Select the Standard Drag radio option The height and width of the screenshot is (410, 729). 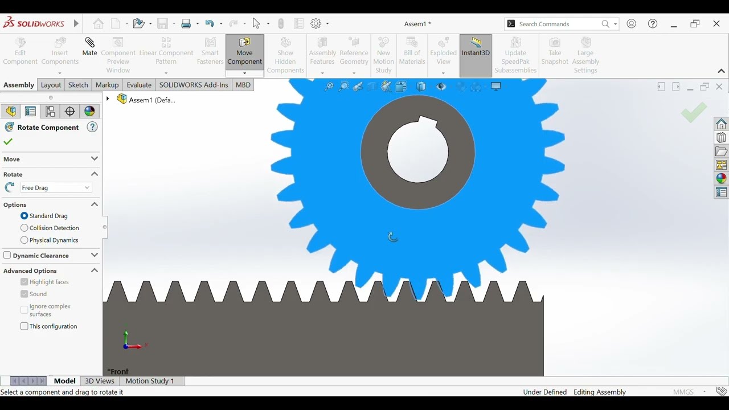(x=24, y=216)
